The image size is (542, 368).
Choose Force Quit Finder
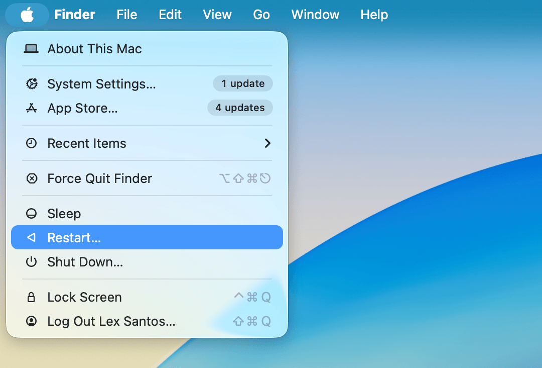click(x=147, y=178)
